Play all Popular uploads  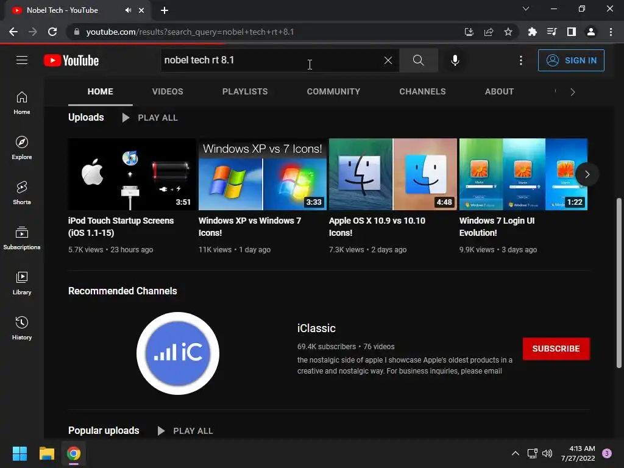click(185, 431)
